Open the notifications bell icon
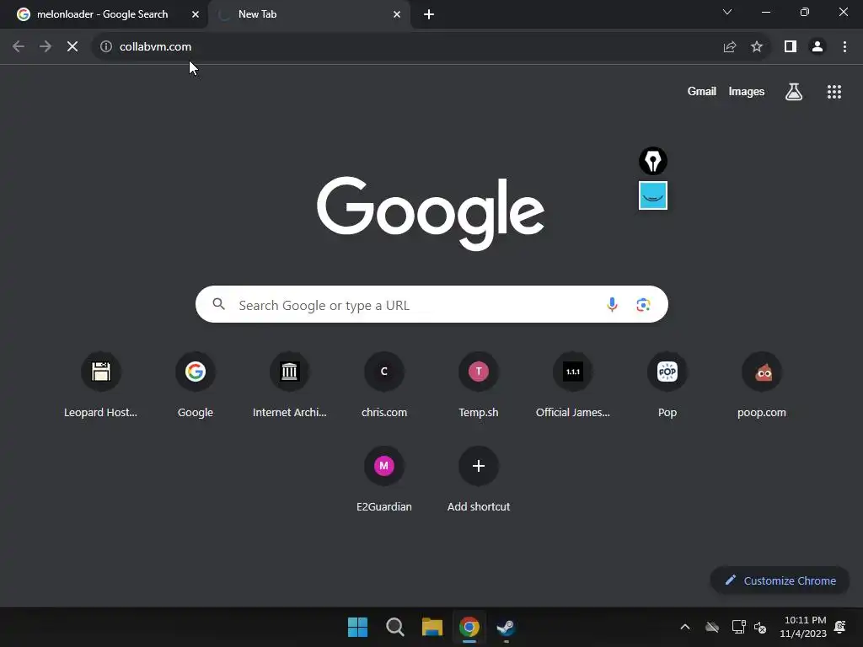 840,627
